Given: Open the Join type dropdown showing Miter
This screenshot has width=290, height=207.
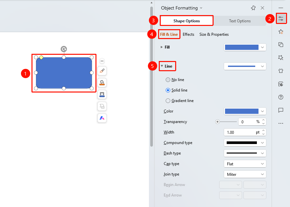Looking at the screenshot, I should pyautogui.click(x=245, y=174).
